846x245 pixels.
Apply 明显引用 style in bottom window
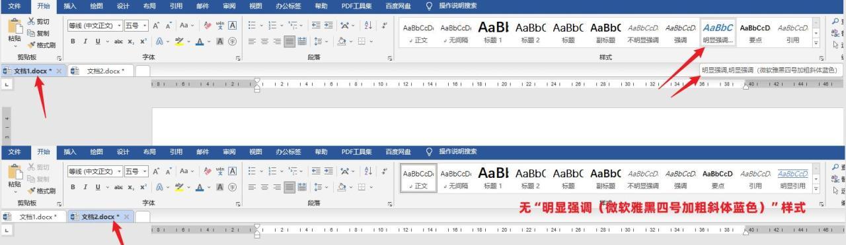click(x=792, y=178)
